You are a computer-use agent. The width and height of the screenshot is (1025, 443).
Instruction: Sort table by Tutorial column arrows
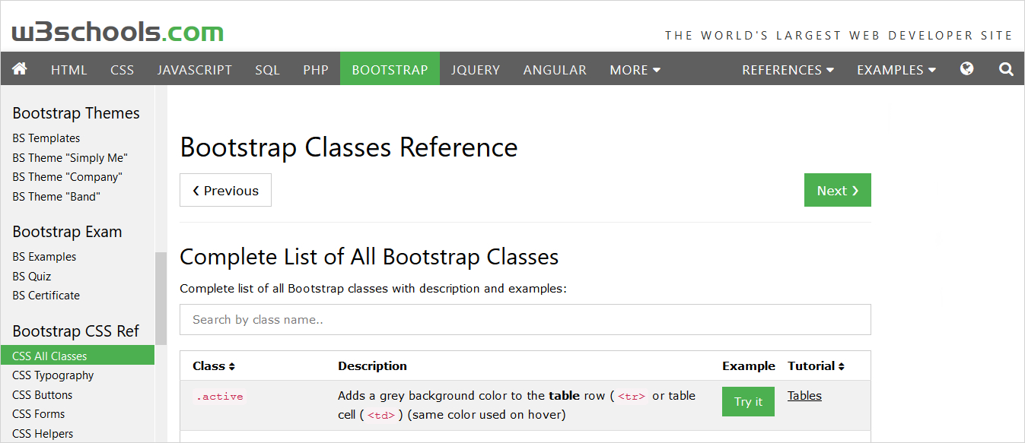coord(842,366)
